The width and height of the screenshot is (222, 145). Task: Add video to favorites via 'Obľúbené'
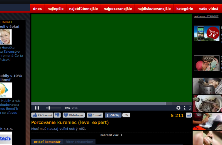tap(73, 115)
